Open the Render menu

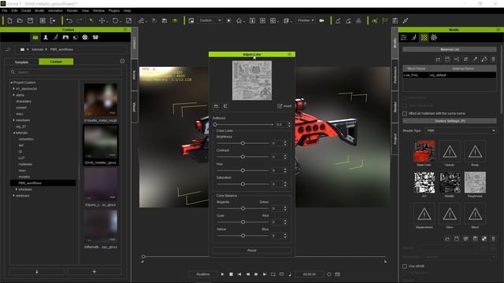72,10
